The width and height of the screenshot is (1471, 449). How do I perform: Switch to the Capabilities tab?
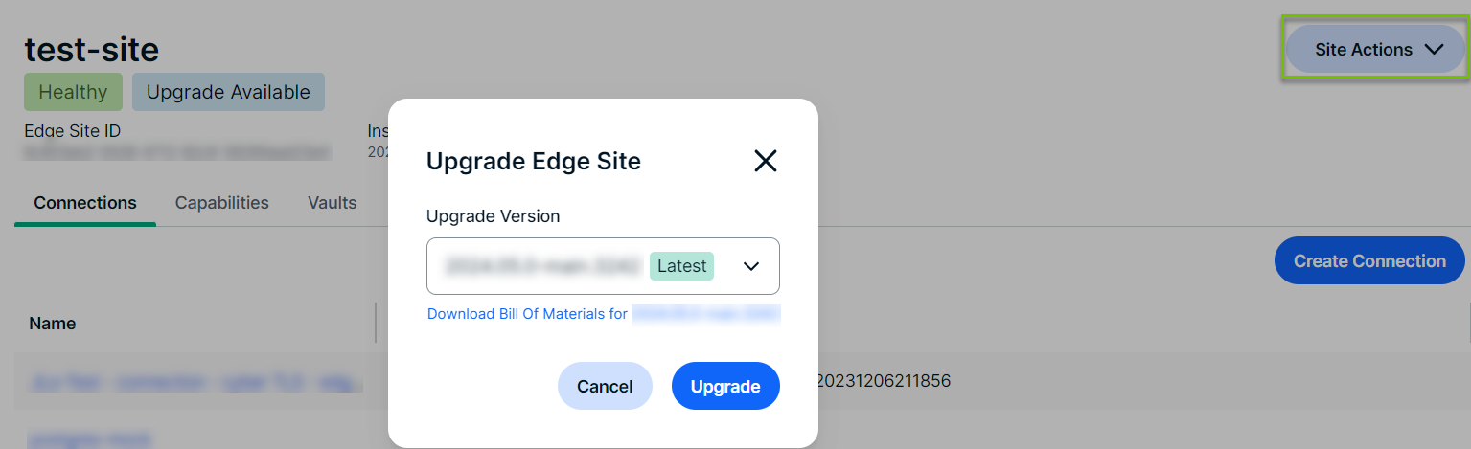point(221,203)
